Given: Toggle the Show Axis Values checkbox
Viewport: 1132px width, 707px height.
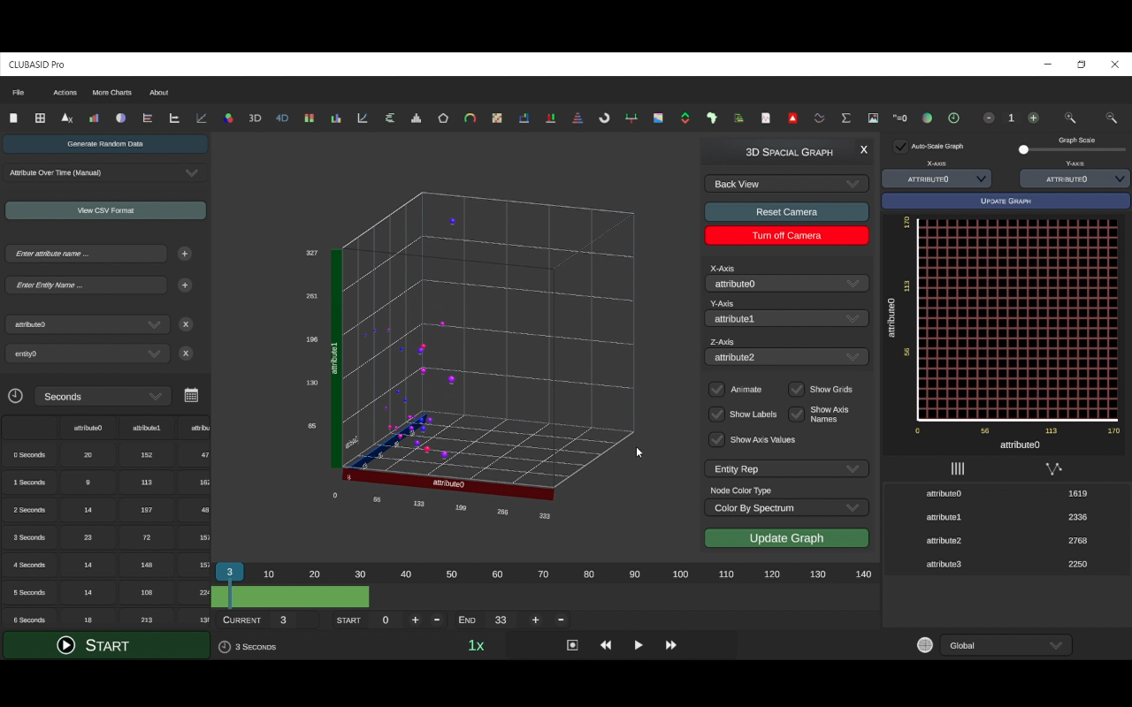Looking at the screenshot, I should tap(717, 439).
